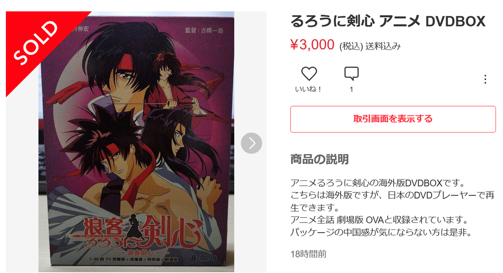Screen dimensions: 503x273
Task: Click the (税込) tax label
Action: [x=351, y=46]
